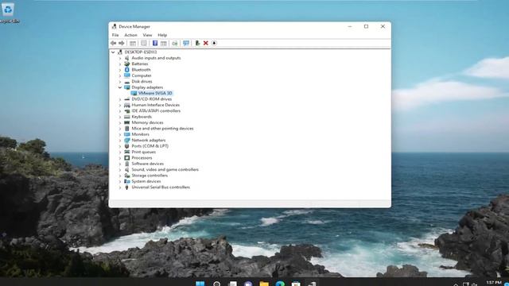Image resolution: width=509 pixels, height=286 pixels.
Task: Click the chip icon beside Processors
Action: [x=127, y=158]
